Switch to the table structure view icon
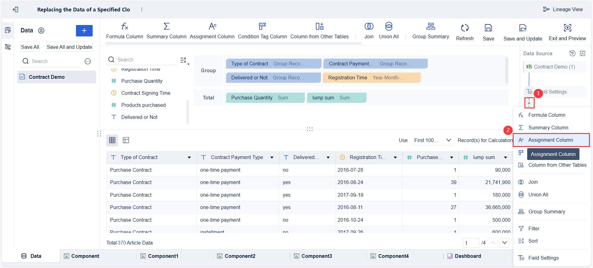Image resolution: width=593 pixels, height=268 pixels. click(x=126, y=140)
